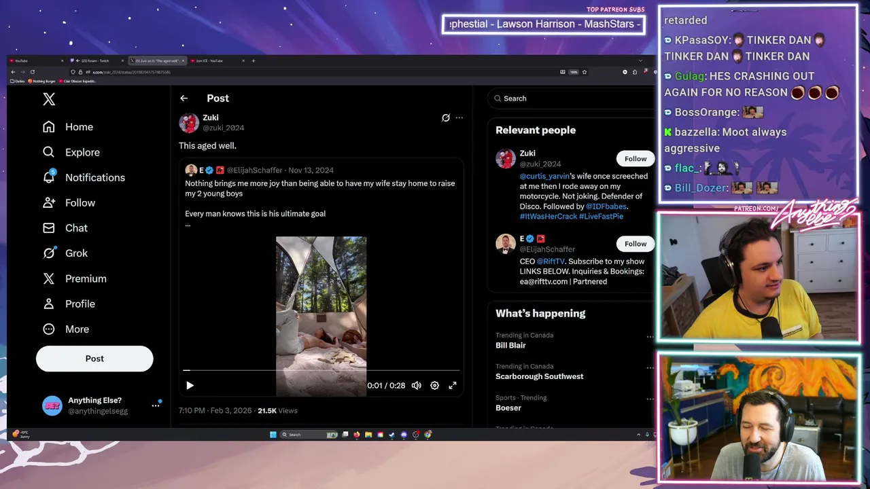Click the X logo in the sidebar
Viewport: 870px width, 489px height.
pyautogui.click(x=49, y=99)
